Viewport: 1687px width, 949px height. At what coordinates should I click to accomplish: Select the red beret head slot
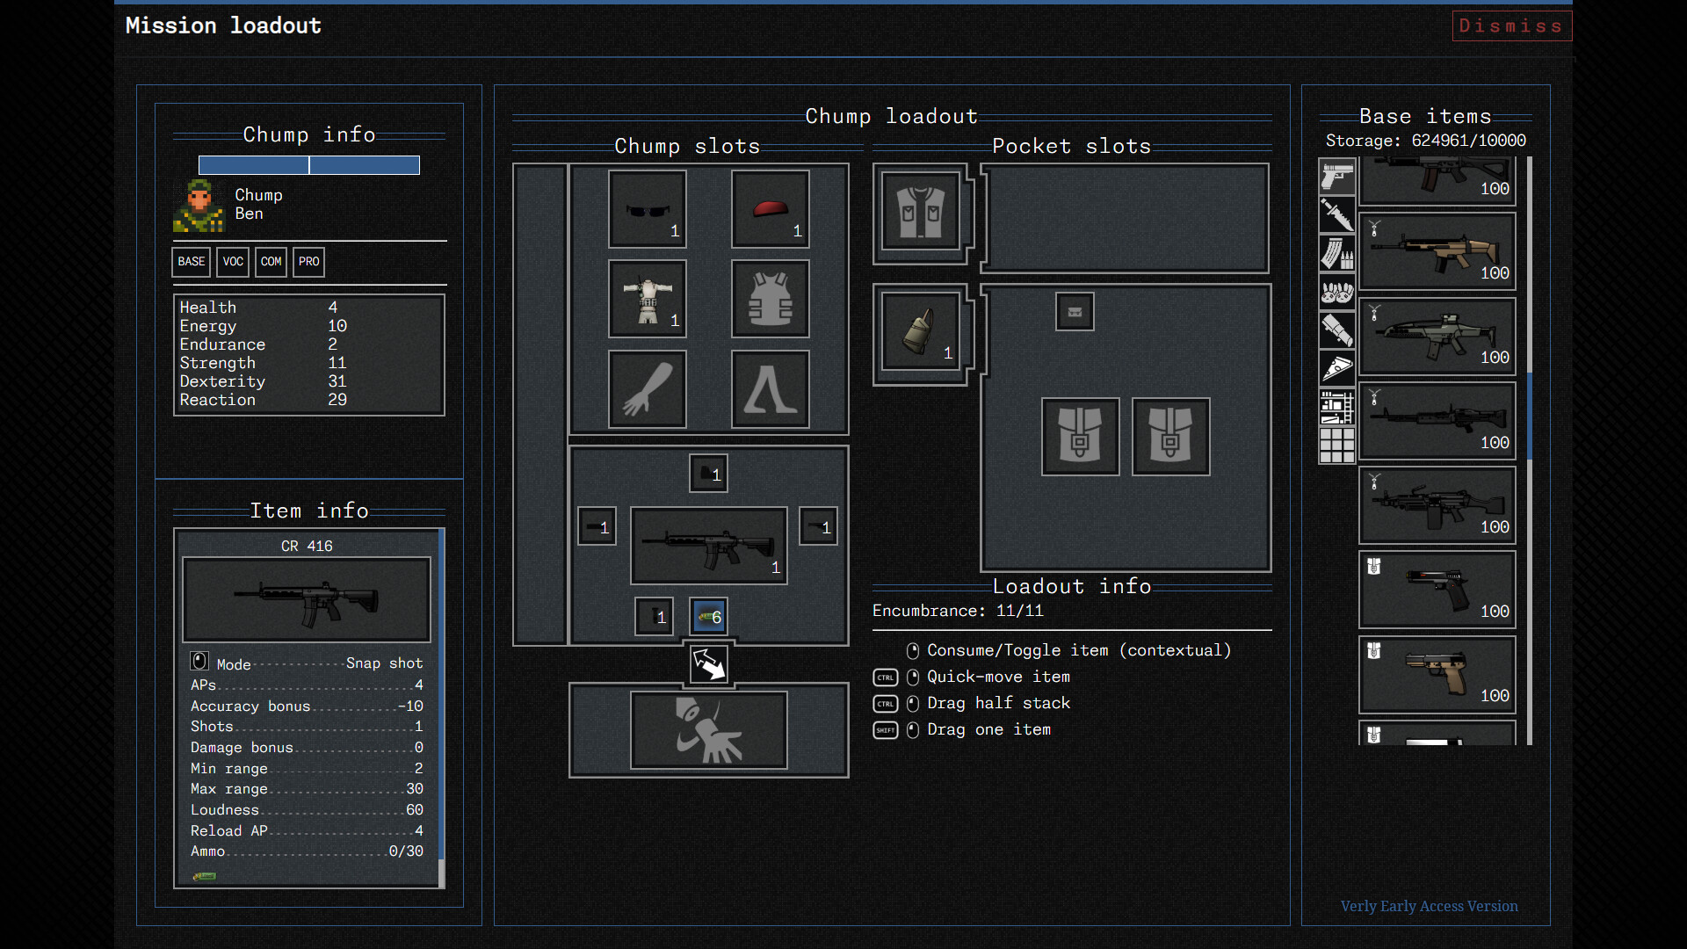[x=770, y=209]
